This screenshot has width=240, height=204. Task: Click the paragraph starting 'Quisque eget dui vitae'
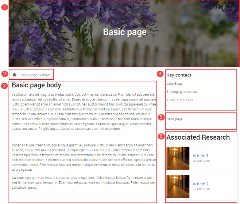point(84,182)
